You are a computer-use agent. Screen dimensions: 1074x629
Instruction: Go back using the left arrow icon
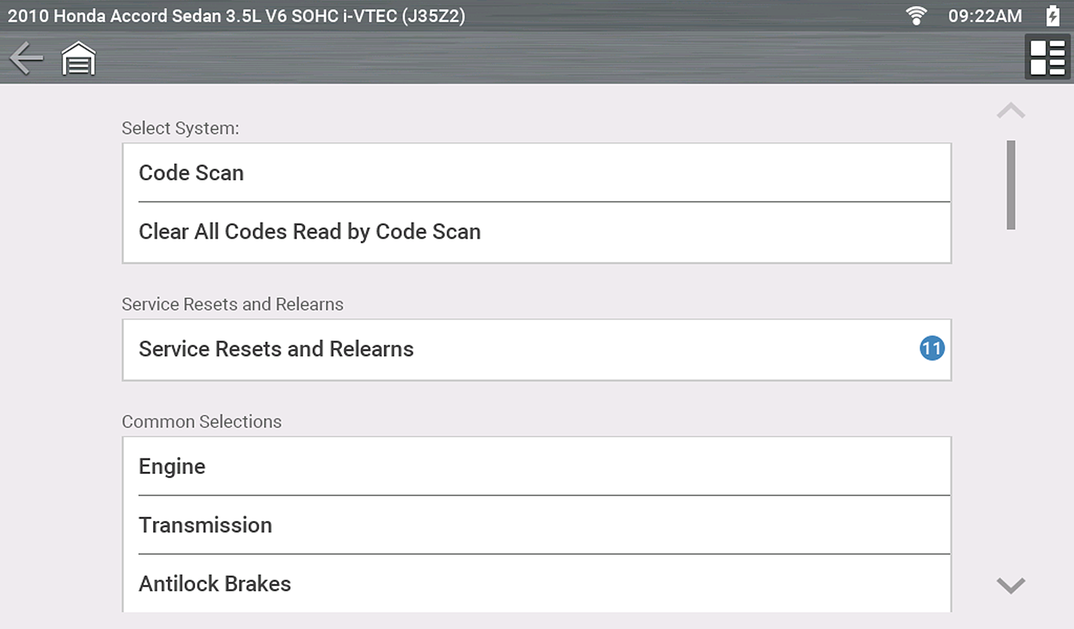point(27,58)
